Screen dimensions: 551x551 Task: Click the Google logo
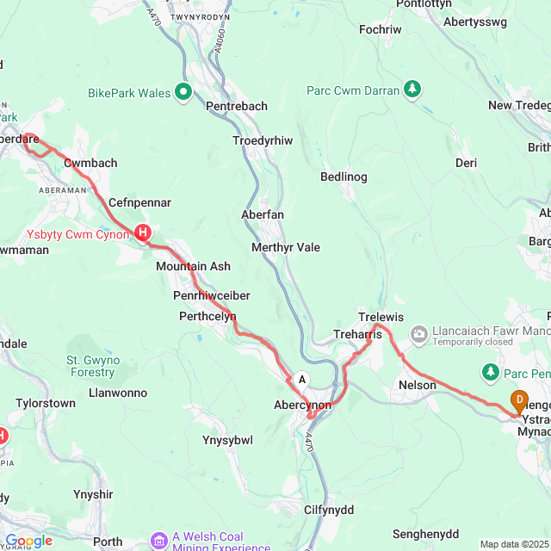coord(29,542)
